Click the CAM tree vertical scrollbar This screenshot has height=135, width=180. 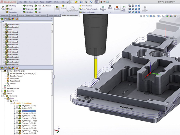coord(52,84)
